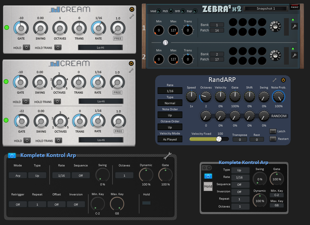
Task: Open wrench icon of large Komplete Kontrol Arp
Action: pos(168,156)
